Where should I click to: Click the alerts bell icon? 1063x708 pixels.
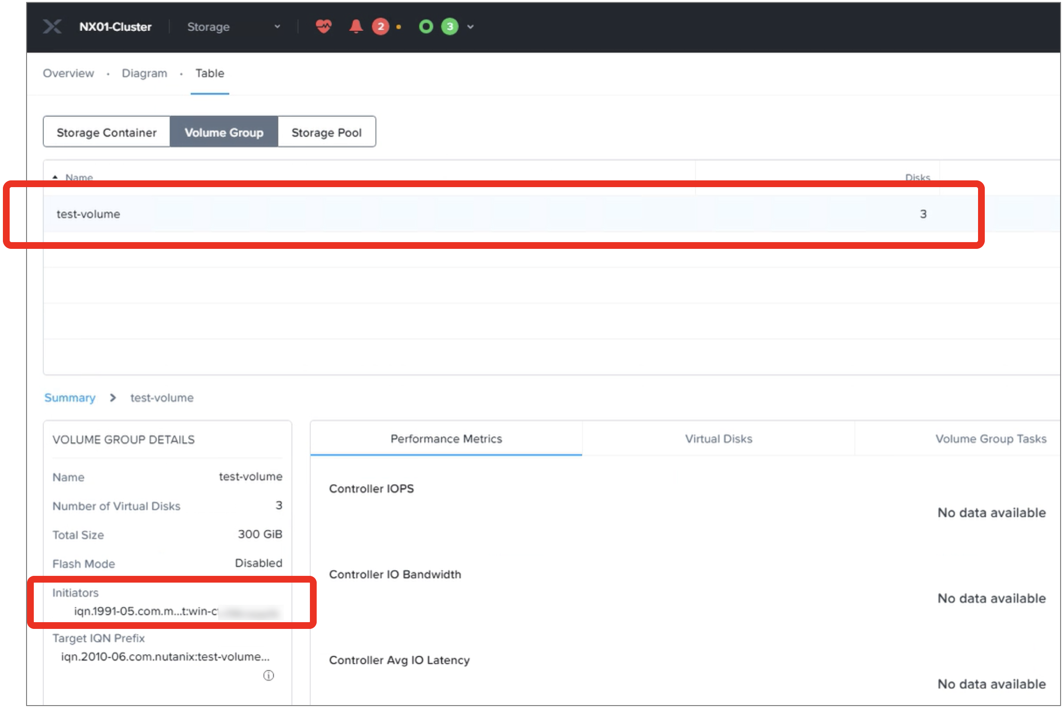(x=356, y=26)
